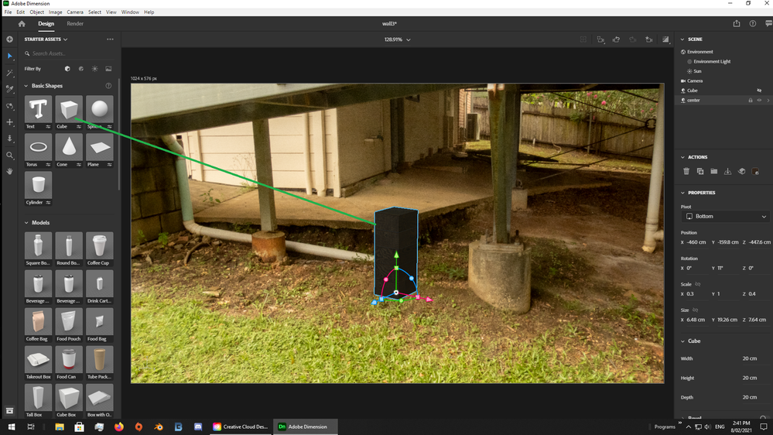Click the Search Assets field
The image size is (773, 435).
69,53
